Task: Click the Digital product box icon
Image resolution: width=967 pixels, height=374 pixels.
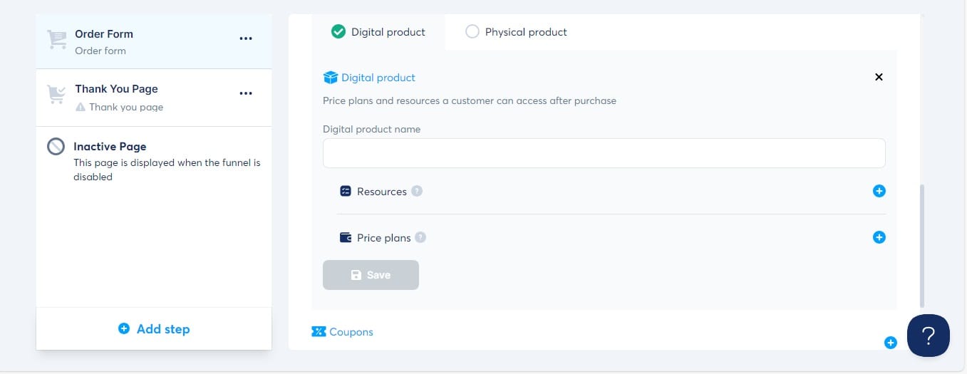Action: [330, 77]
